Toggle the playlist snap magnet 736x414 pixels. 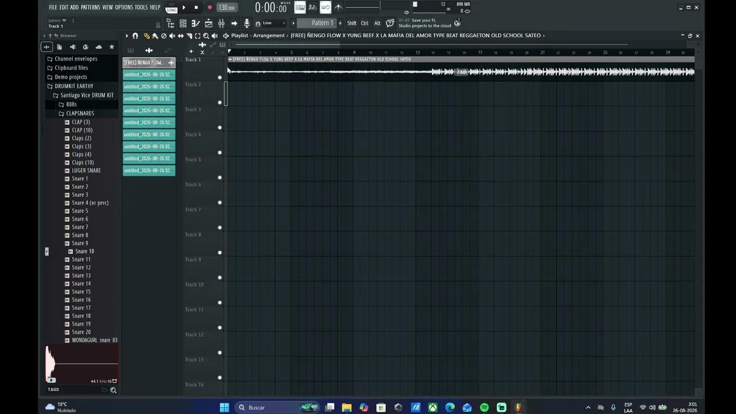tap(135, 36)
